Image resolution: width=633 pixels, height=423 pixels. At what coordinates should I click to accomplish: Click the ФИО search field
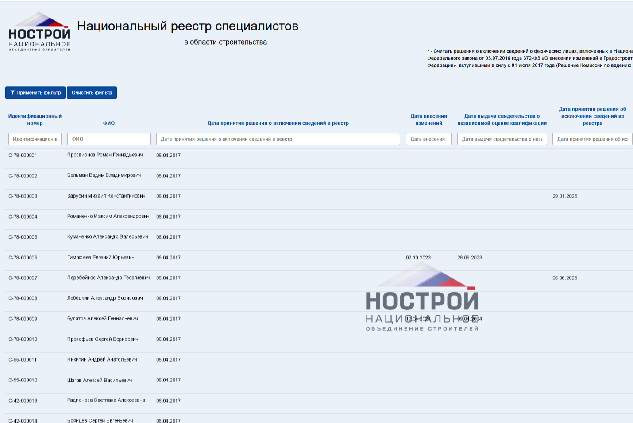click(108, 139)
